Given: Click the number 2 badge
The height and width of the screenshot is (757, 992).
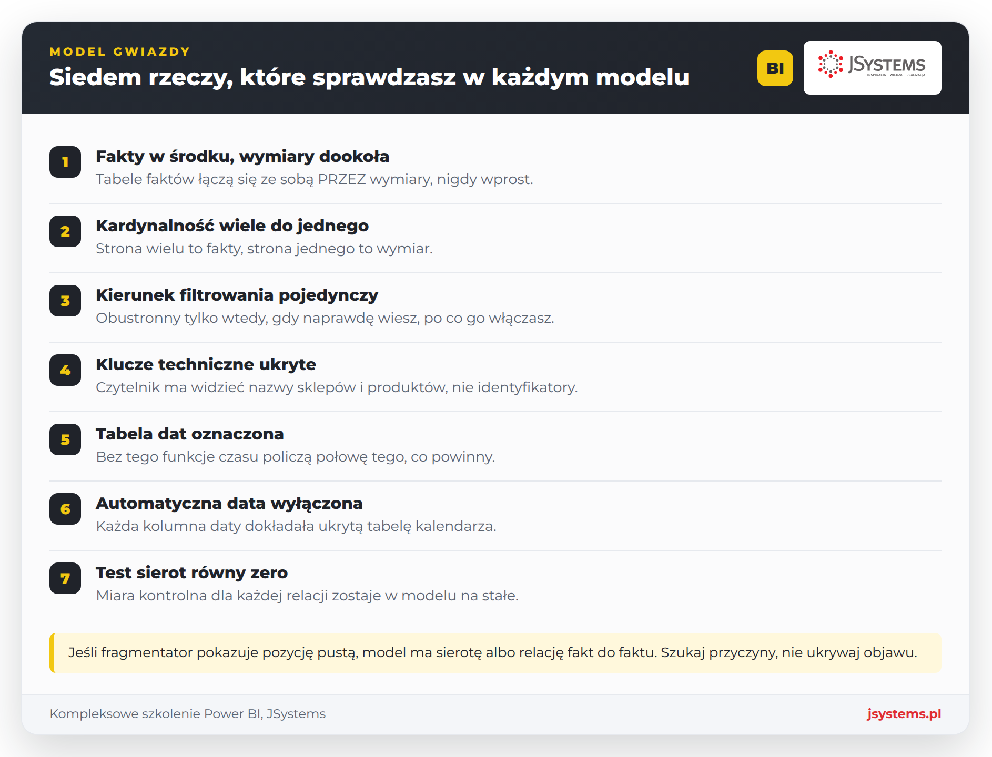Looking at the screenshot, I should pyautogui.click(x=65, y=231).
